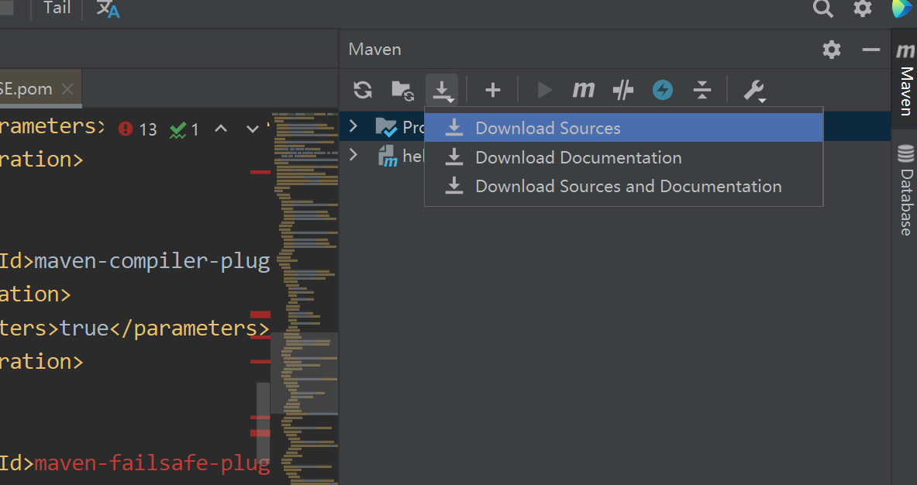This screenshot has height=485, width=917.
Task: Open the Database side tab
Action: 905,190
